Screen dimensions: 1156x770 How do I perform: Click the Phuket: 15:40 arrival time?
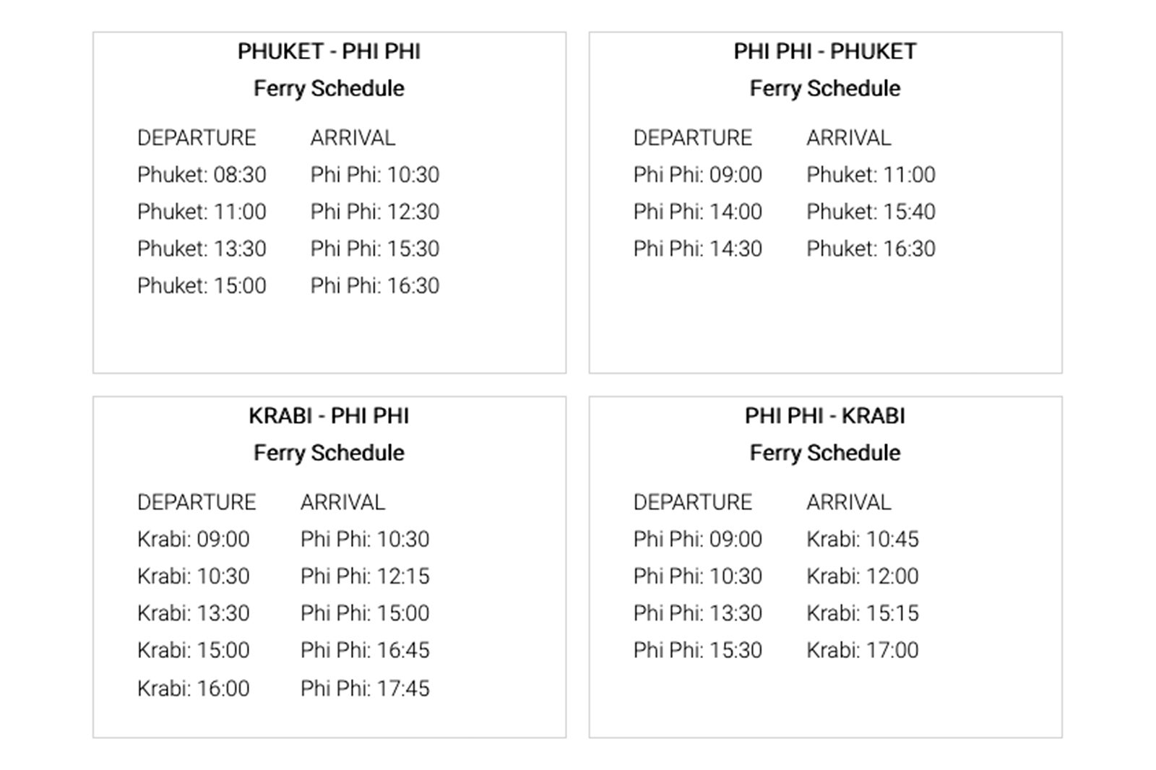click(x=871, y=212)
